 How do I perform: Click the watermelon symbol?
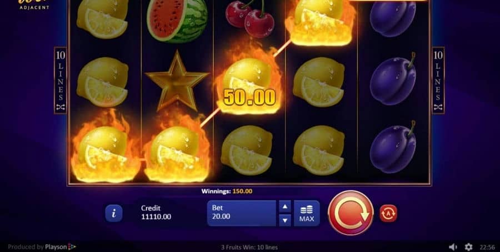(177, 21)
